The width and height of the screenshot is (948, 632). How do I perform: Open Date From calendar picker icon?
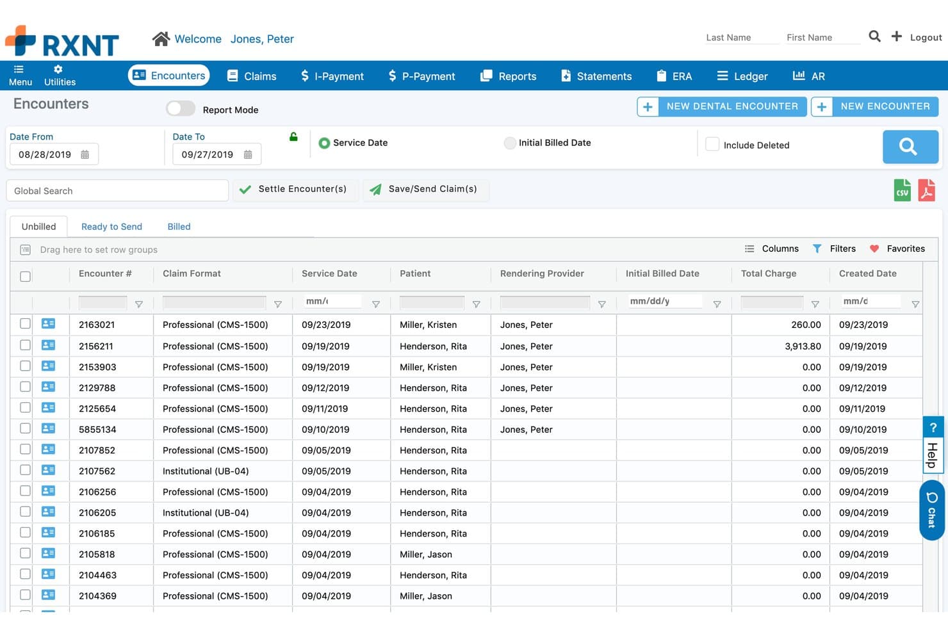pyautogui.click(x=85, y=154)
